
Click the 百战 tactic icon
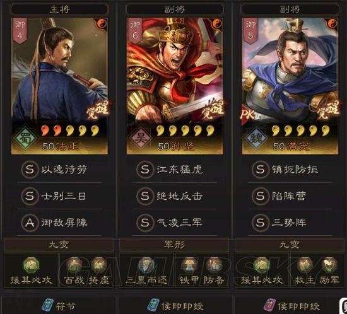click(x=74, y=265)
